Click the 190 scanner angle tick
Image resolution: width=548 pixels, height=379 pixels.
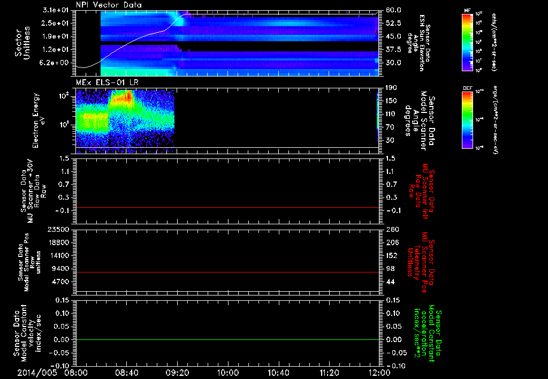[391, 88]
